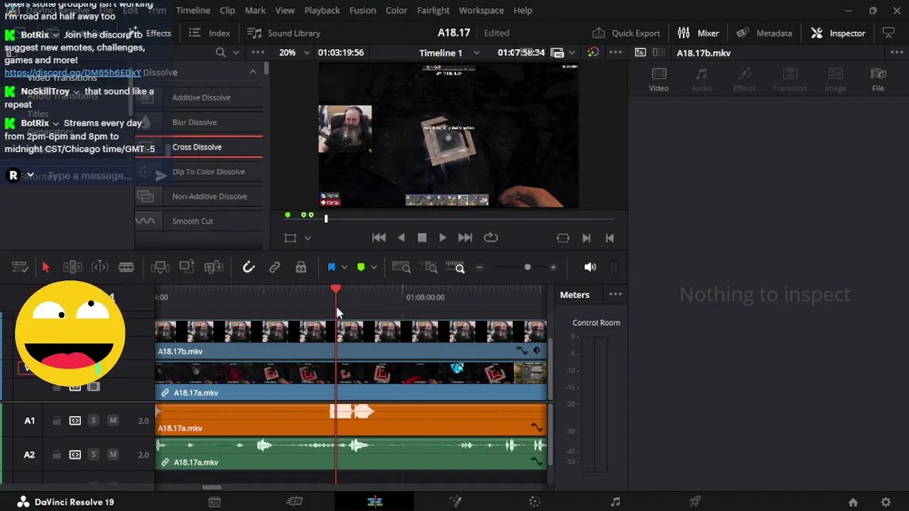
Task: Search effects with magnifier icon
Action: click(x=221, y=53)
